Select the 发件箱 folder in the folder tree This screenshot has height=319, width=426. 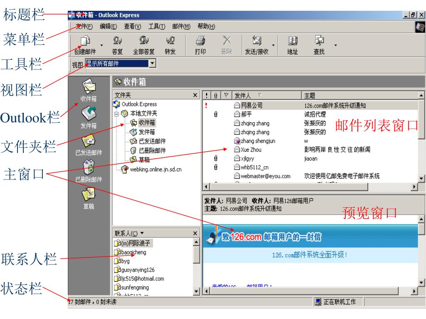tap(143, 132)
